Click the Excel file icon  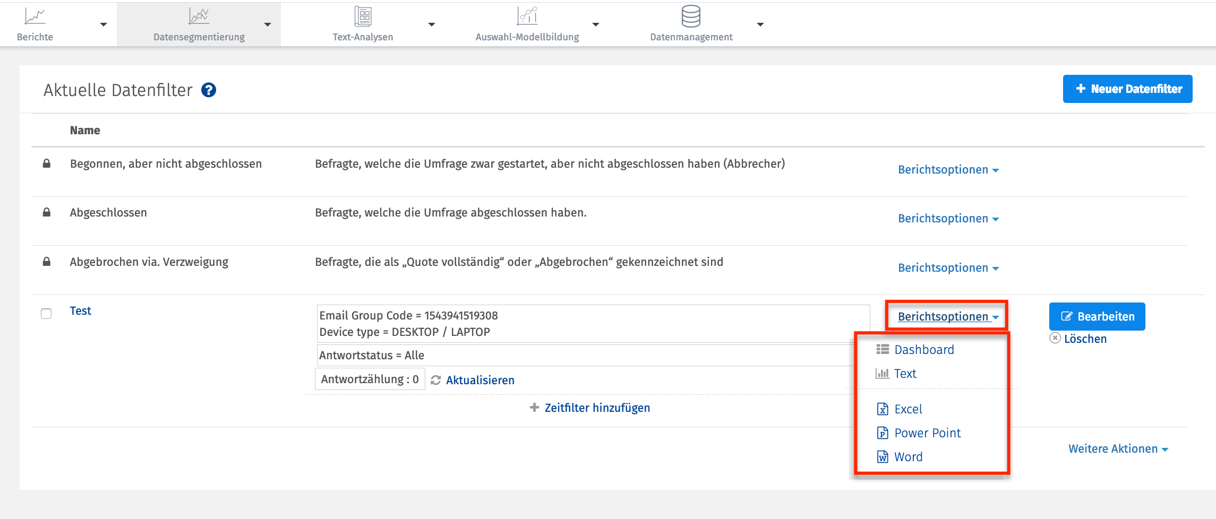(883, 409)
